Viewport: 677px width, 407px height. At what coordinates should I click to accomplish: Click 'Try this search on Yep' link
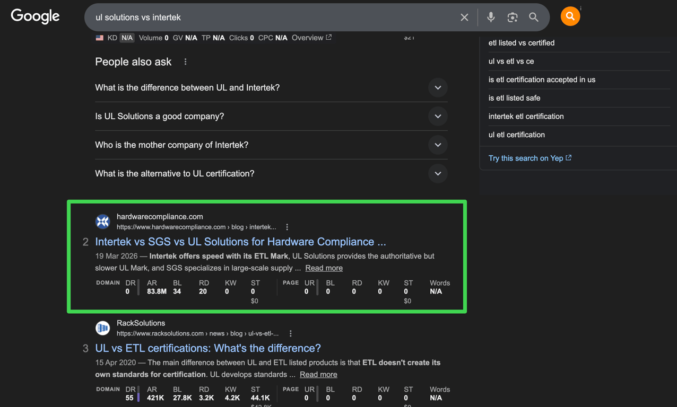point(530,158)
